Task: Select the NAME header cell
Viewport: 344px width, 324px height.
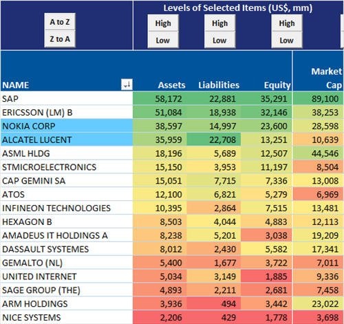Action: coord(67,71)
